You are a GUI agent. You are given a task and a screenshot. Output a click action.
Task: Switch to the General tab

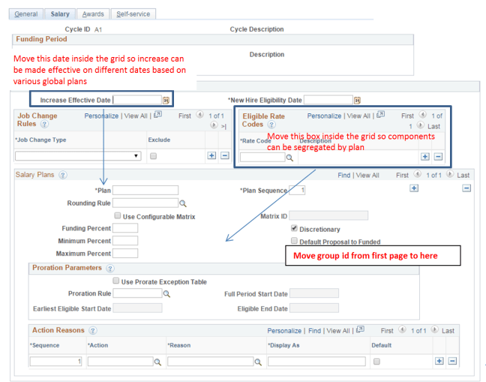(x=26, y=14)
